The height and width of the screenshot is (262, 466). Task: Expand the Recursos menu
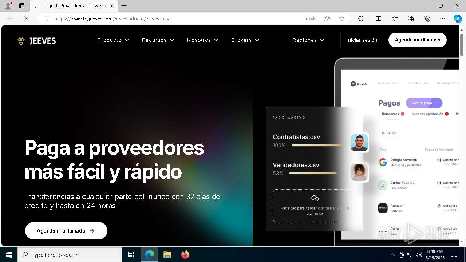point(158,40)
